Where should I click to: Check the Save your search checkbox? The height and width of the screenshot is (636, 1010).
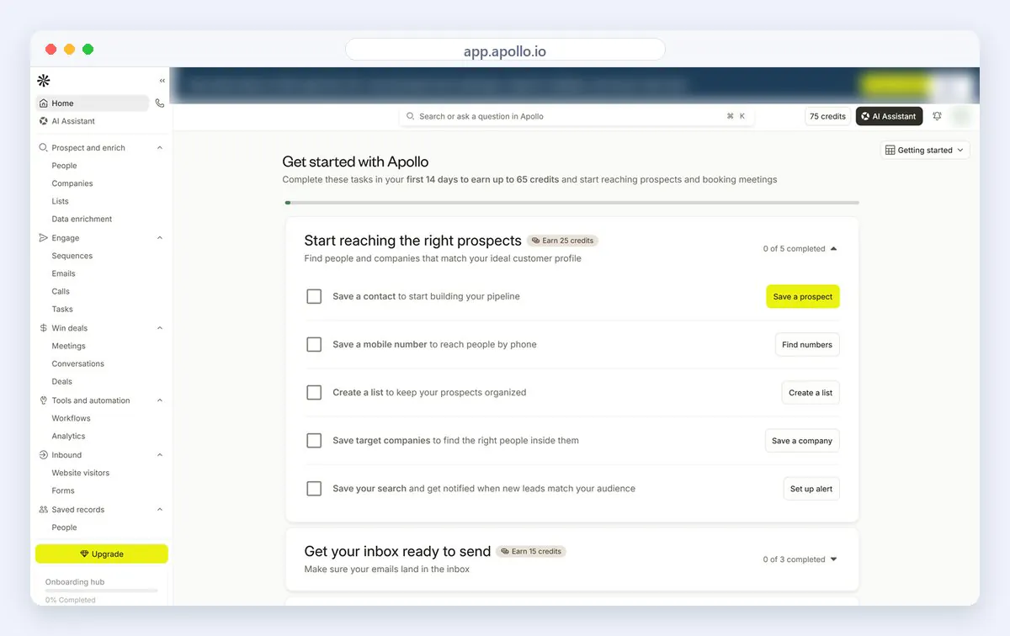[314, 488]
